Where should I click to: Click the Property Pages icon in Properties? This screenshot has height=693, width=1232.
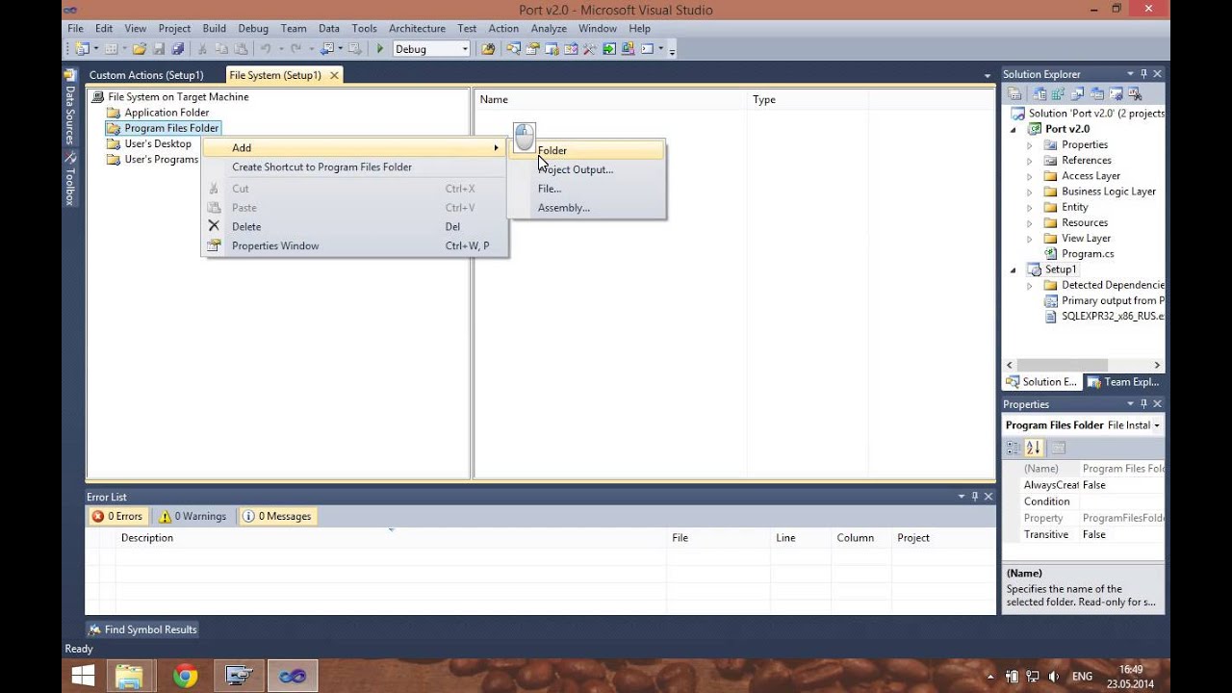point(1058,448)
